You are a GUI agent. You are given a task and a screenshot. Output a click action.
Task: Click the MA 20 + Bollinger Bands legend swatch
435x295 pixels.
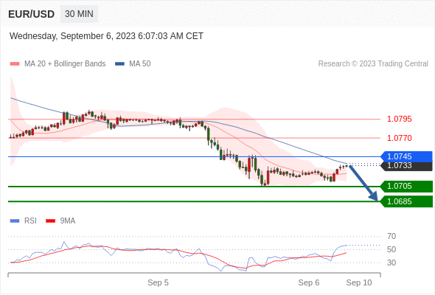point(15,64)
